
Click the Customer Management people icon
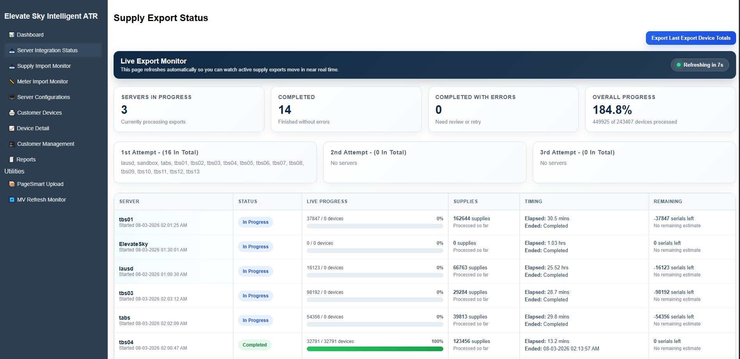(12, 144)
